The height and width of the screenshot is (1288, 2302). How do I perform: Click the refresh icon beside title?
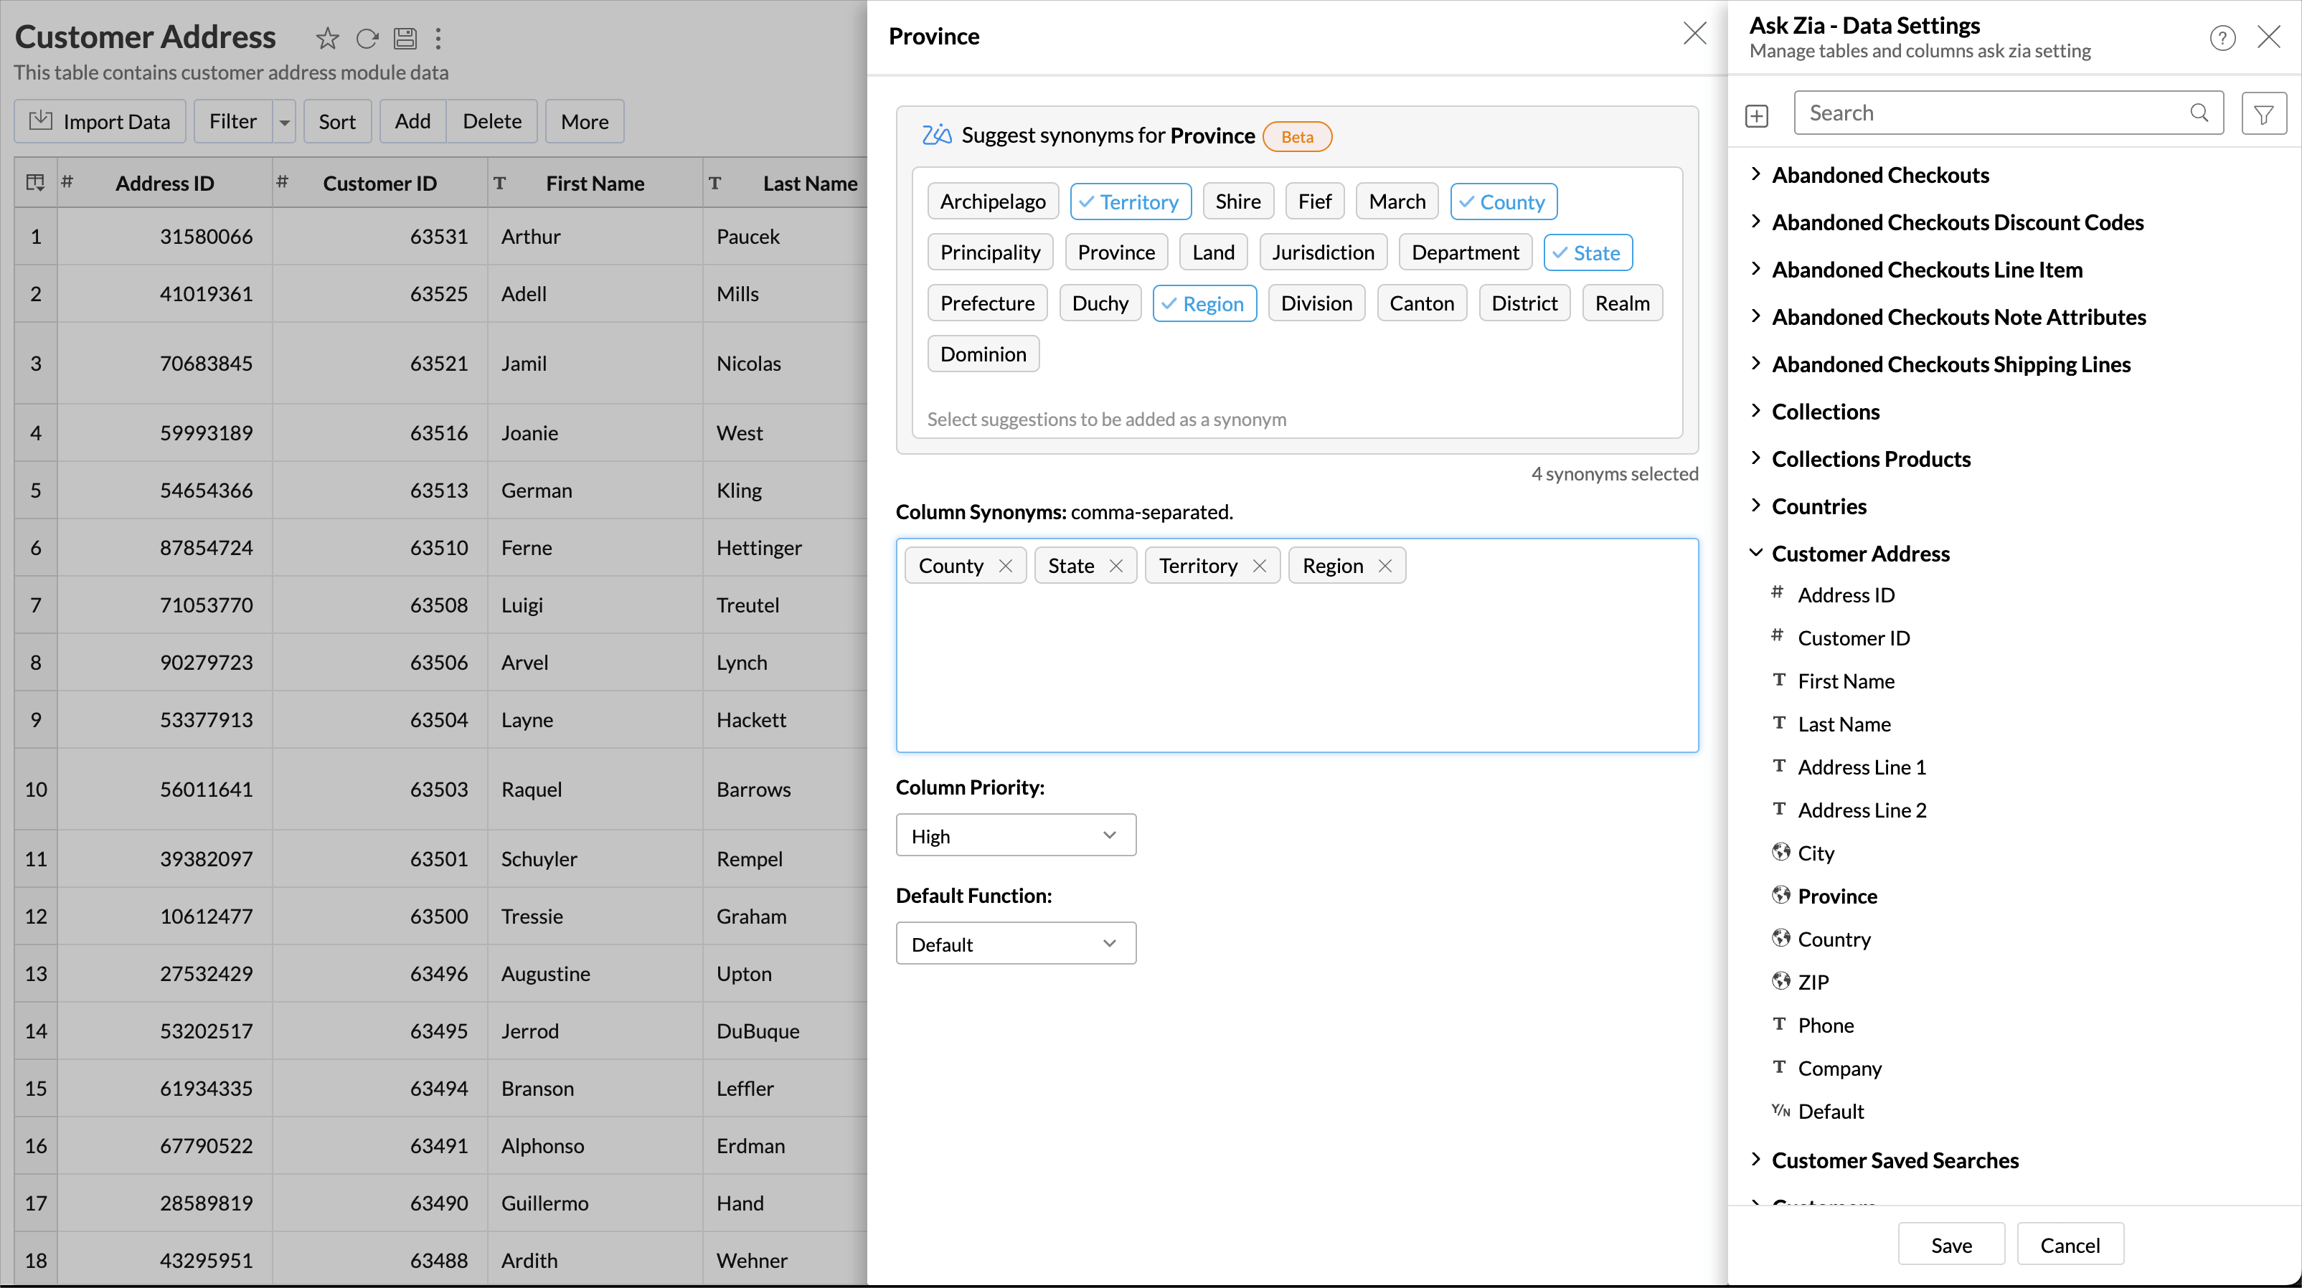point(367,39)
